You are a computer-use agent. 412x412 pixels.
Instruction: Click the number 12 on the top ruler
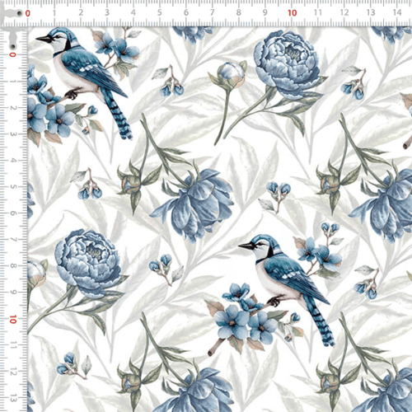[344, 12]
